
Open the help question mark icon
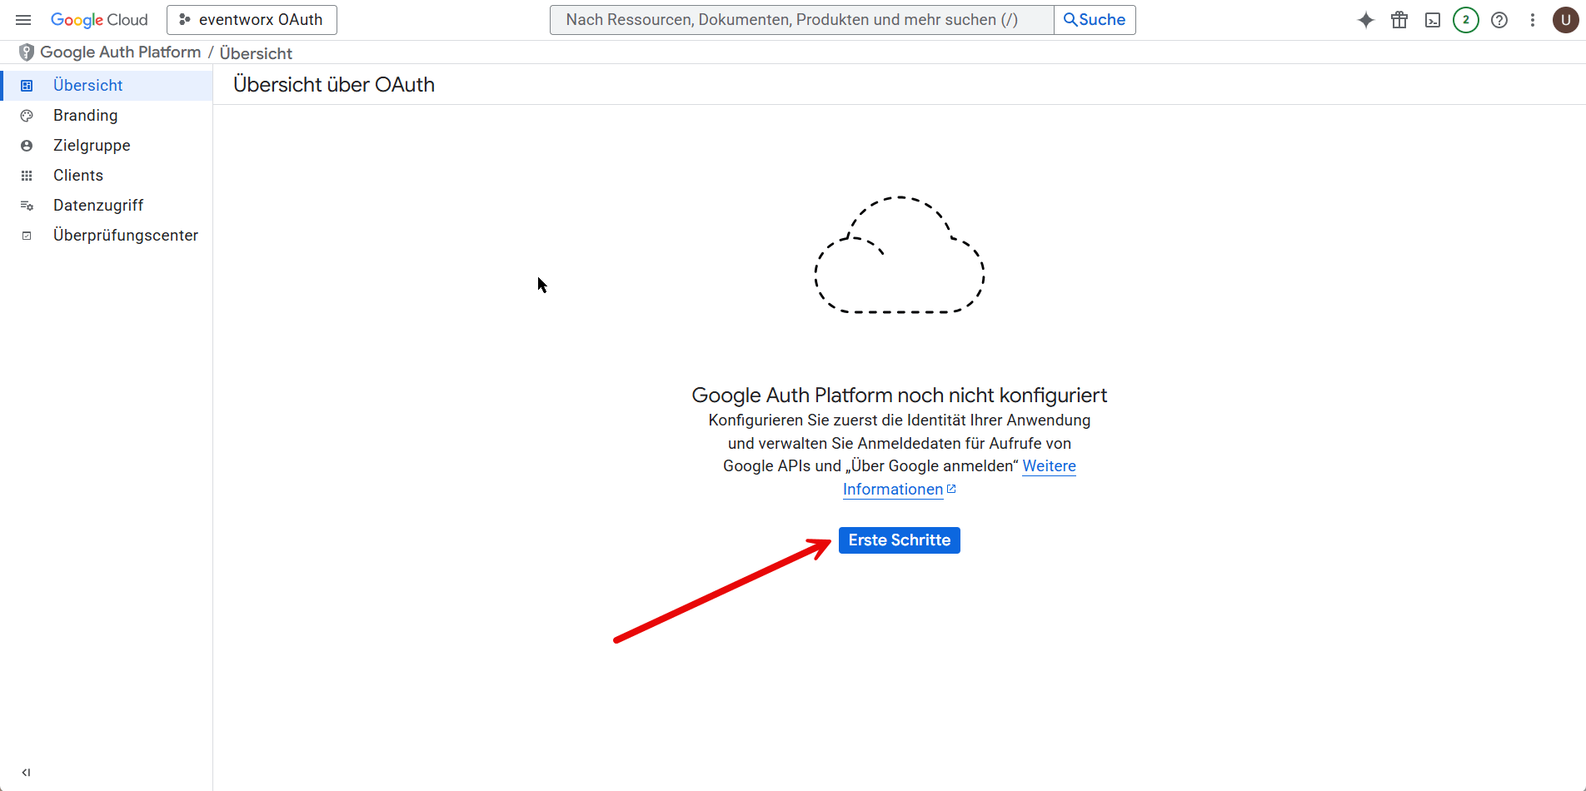click(x=1499, y=20)
